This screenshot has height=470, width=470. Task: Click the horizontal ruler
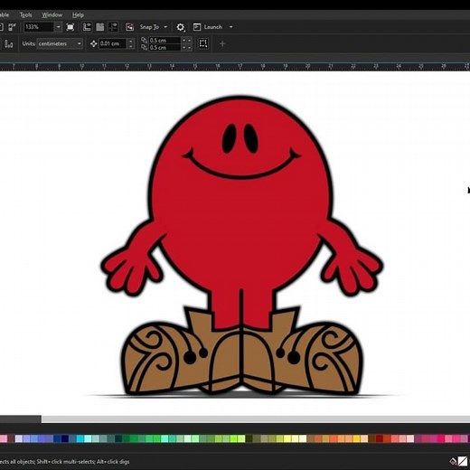tap(235, 66)
